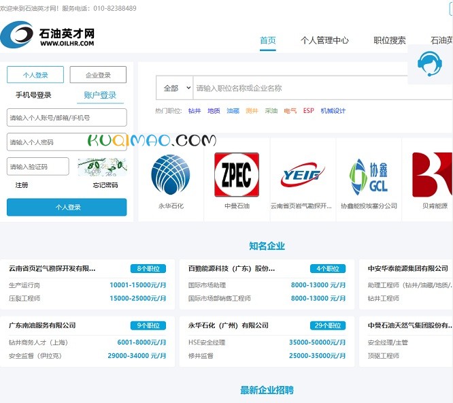
Task: Open 钻井商务人才（上海） job listing
Action: point(38,342)
